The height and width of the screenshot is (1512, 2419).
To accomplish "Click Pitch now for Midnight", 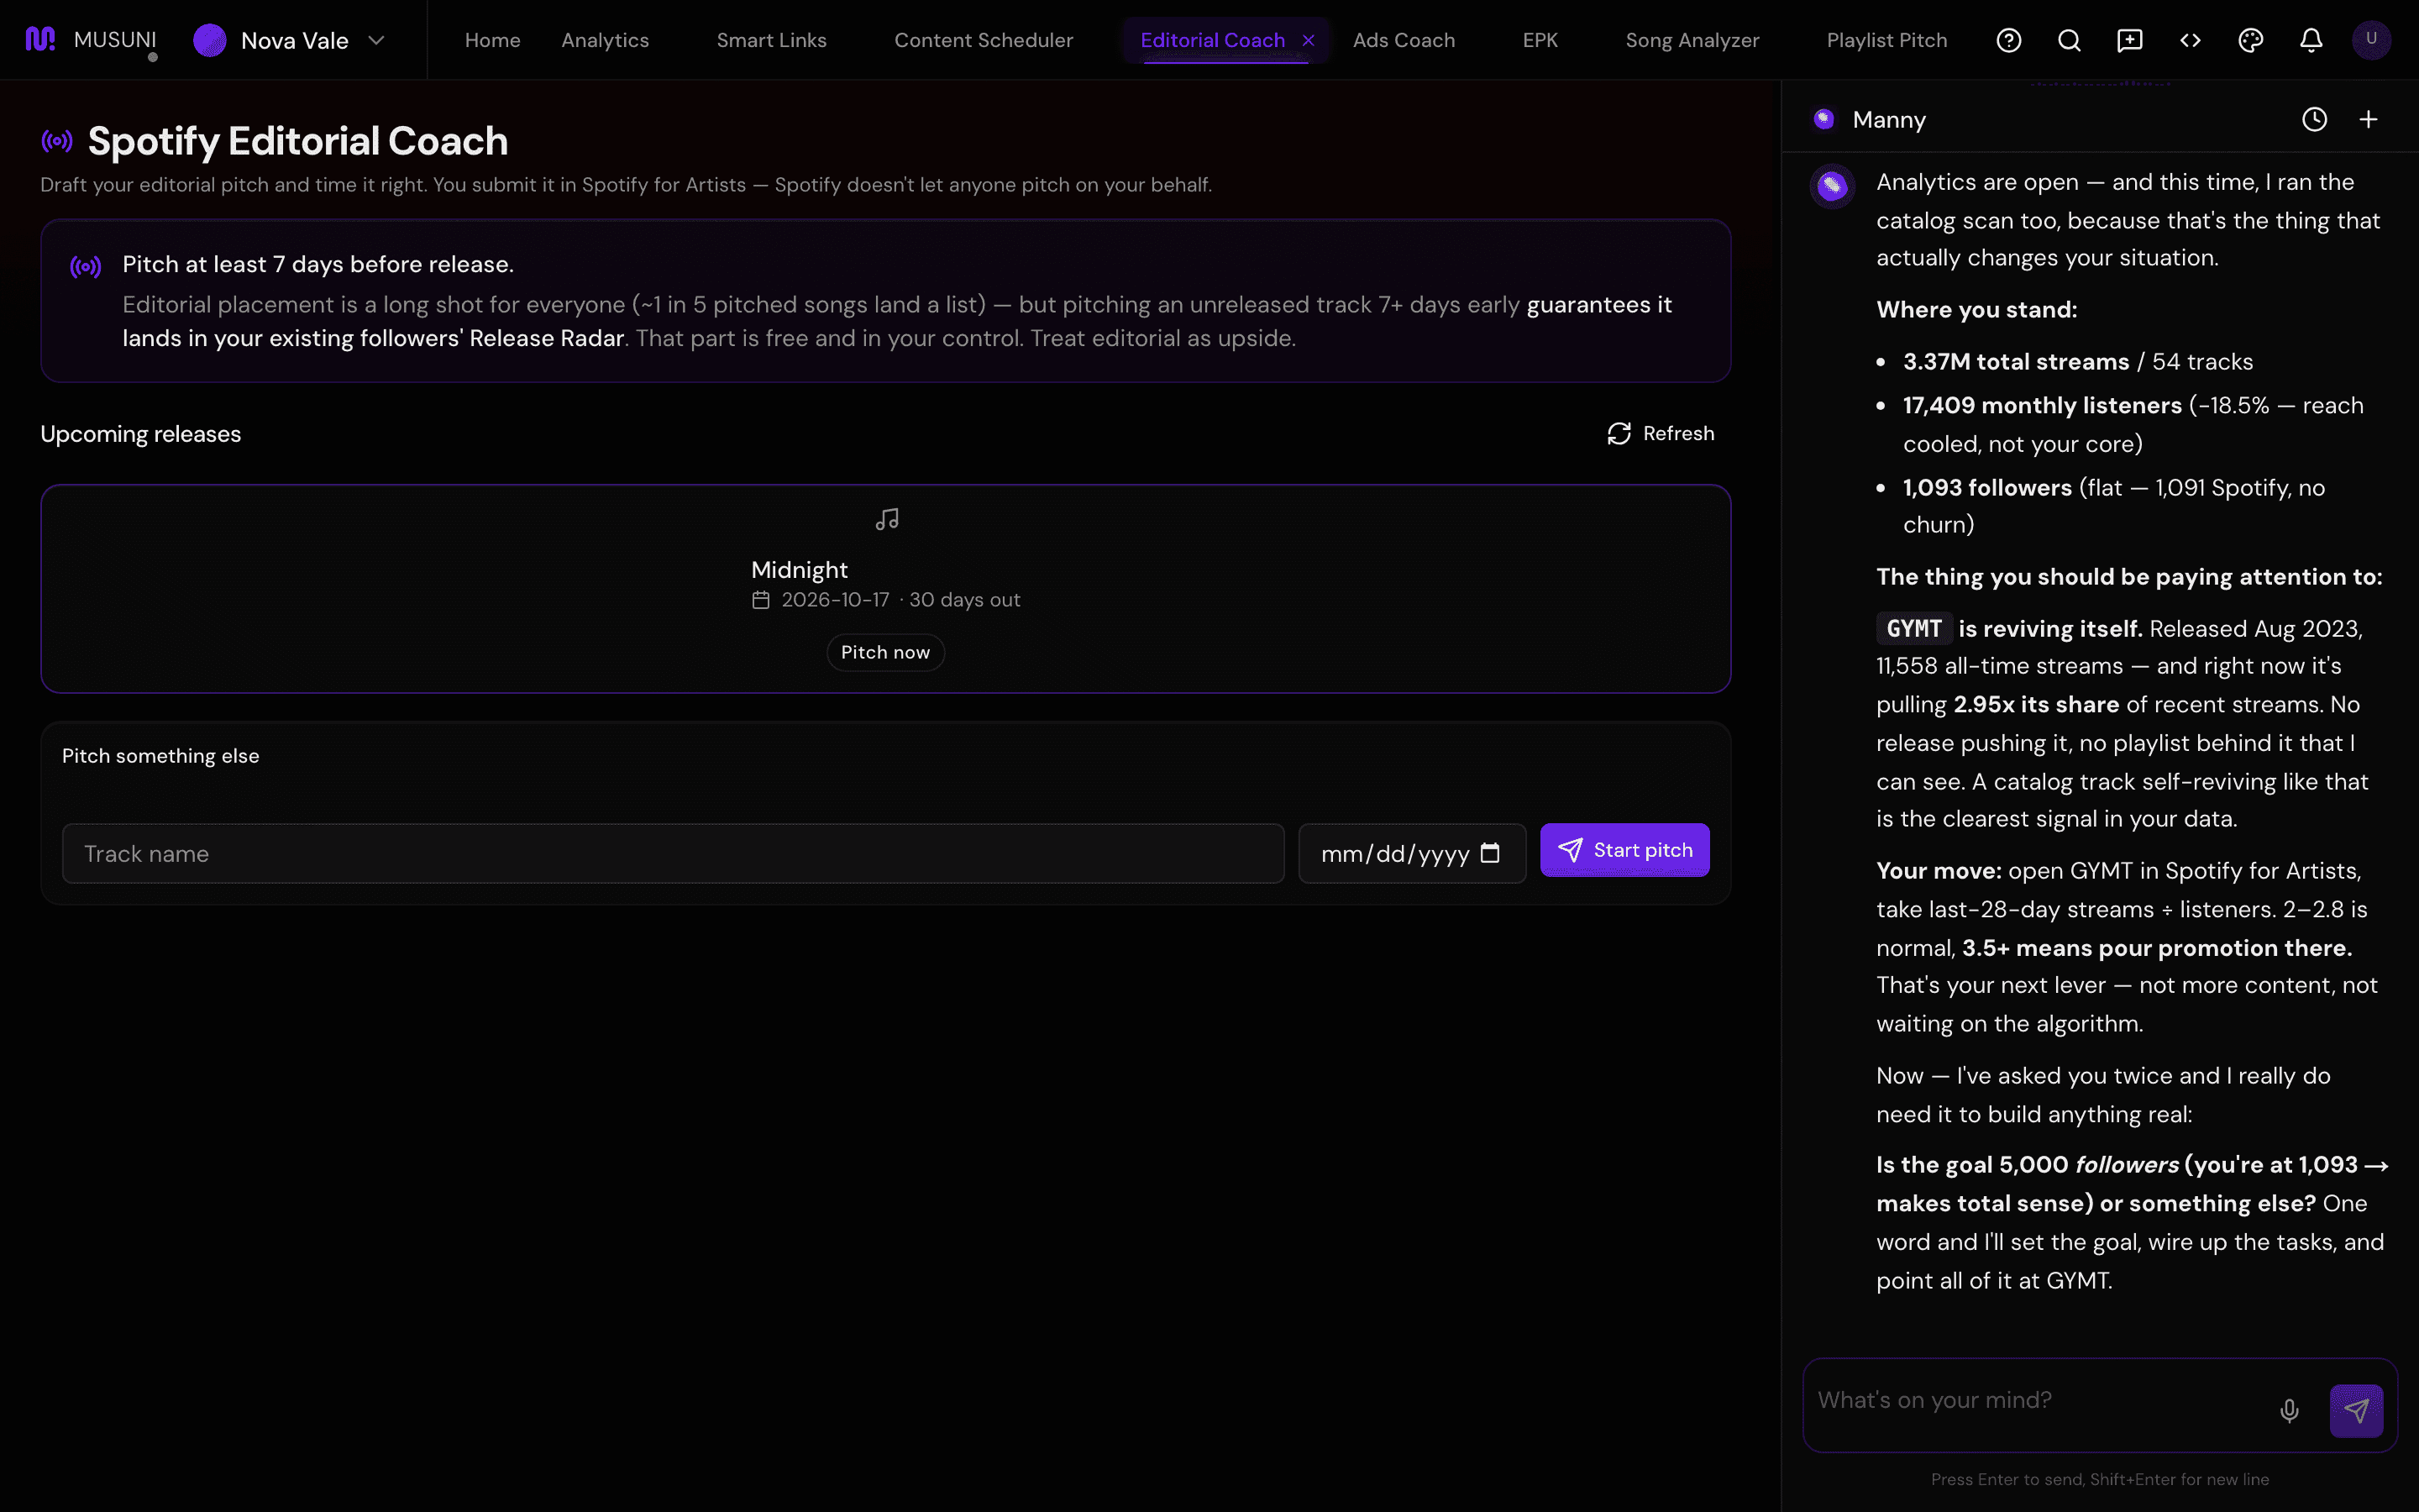I will click(884, 652).
